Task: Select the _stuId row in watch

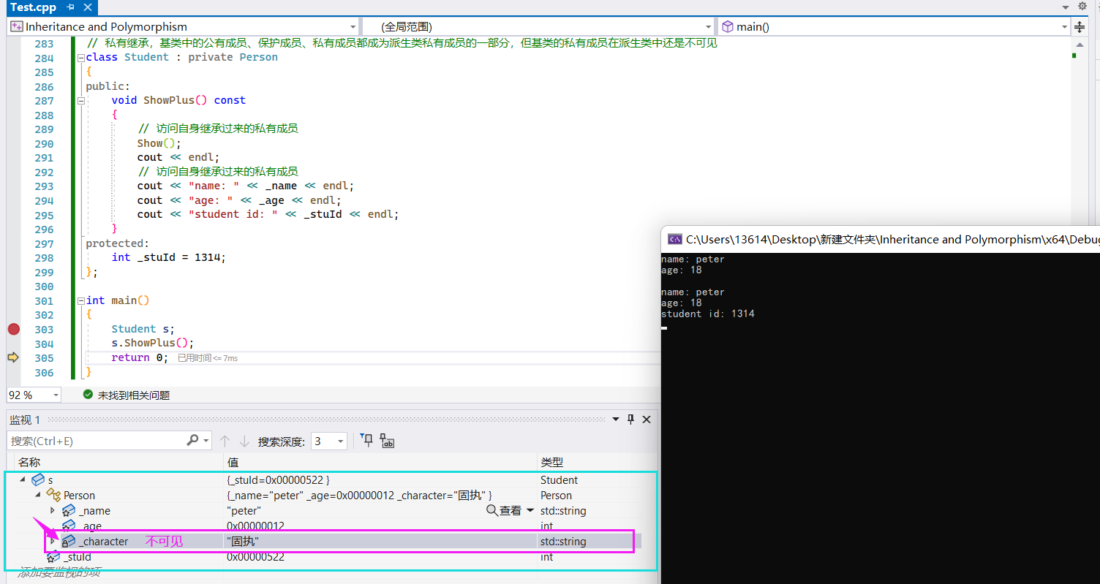Action: click(328, 557)
